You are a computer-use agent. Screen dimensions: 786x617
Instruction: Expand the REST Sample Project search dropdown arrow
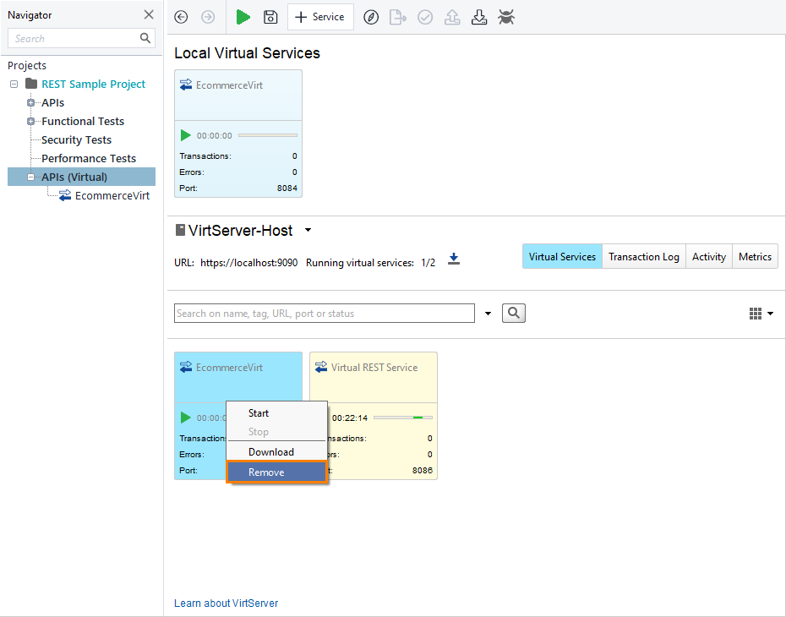(488, 313)
